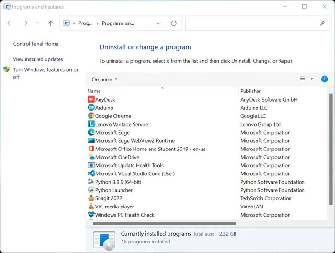The width and height of the screenshot is (335, 253).
Task: Click the TechSmith Corporation publisher cell
Action: pos(266,198)
